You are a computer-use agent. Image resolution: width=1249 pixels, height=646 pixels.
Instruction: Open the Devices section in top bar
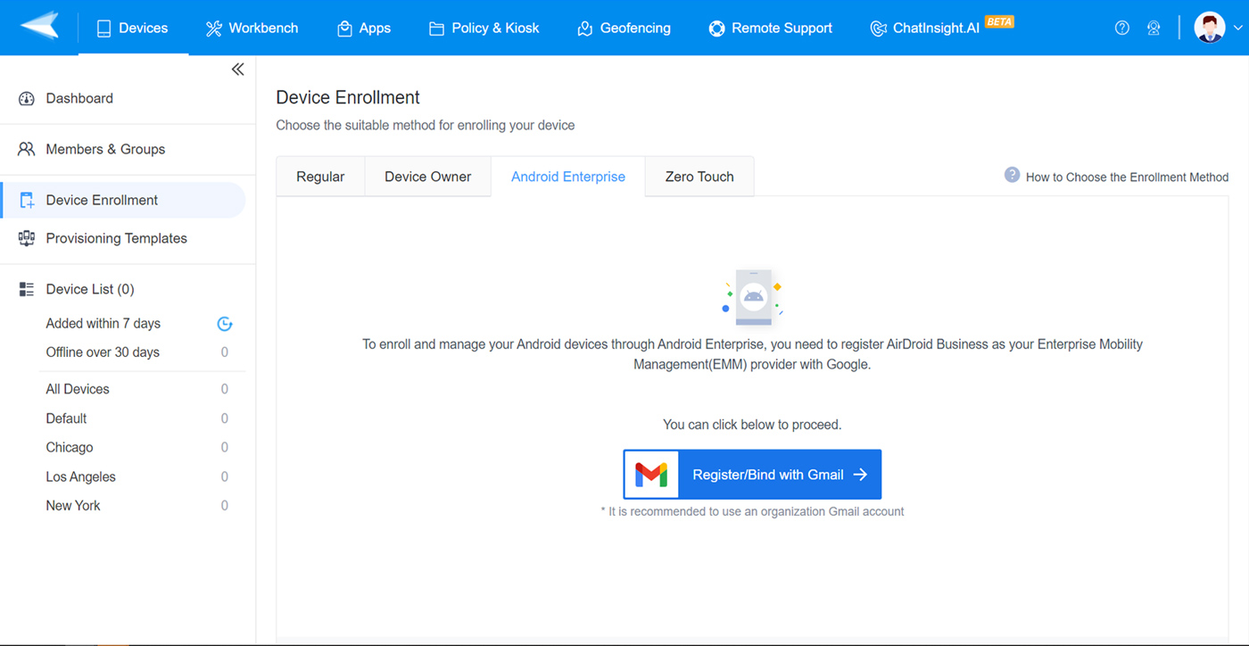pos(133,28)
